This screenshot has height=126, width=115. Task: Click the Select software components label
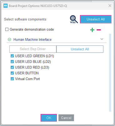(25, 20)
